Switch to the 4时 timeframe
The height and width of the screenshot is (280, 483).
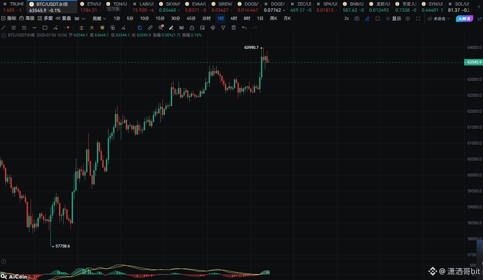point(234,19)
